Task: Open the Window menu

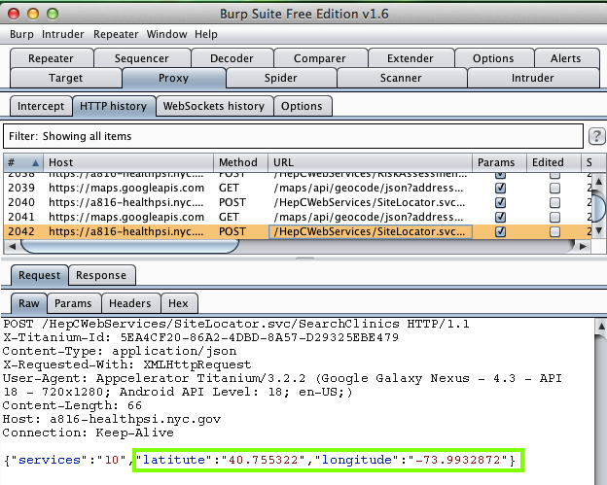Action: 166,34
